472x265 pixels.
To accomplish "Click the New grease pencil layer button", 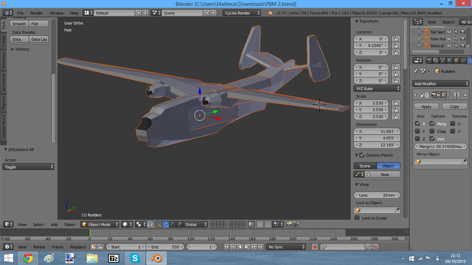I will tap(383, 174).
